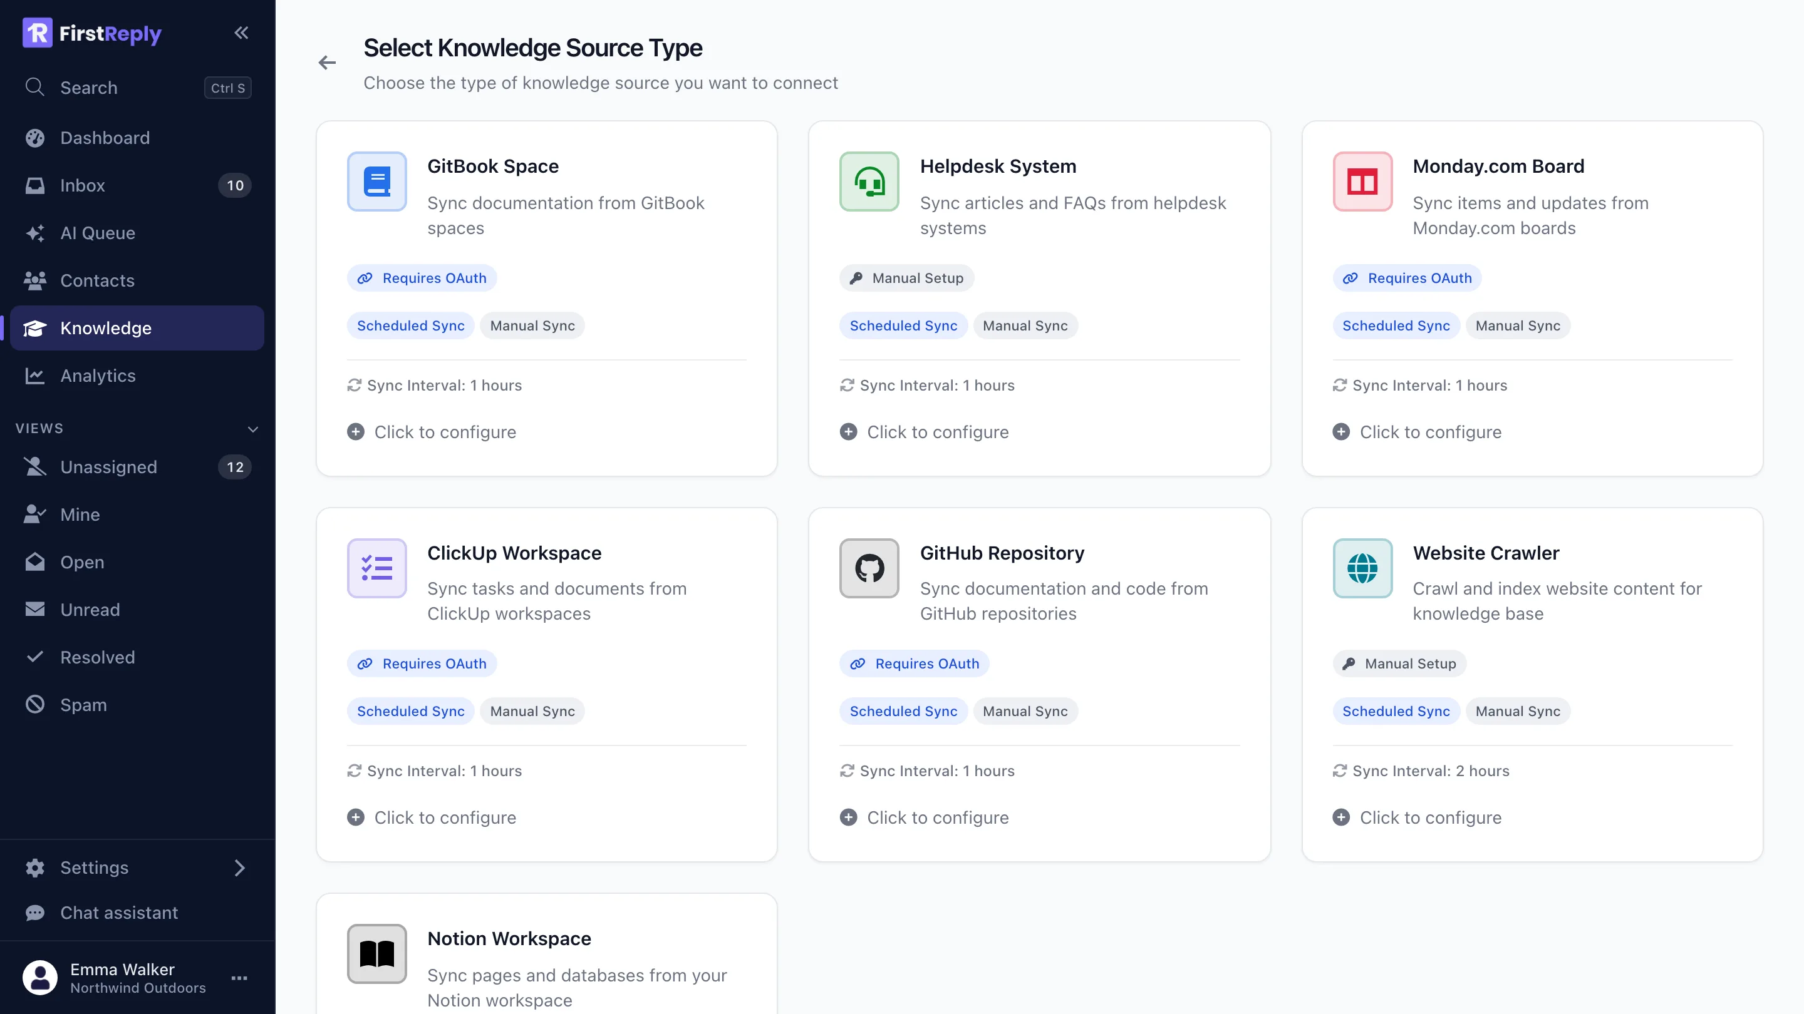The image size is (1804, 1014).
Task: Go to Contacts page
Action: point(137,280)
